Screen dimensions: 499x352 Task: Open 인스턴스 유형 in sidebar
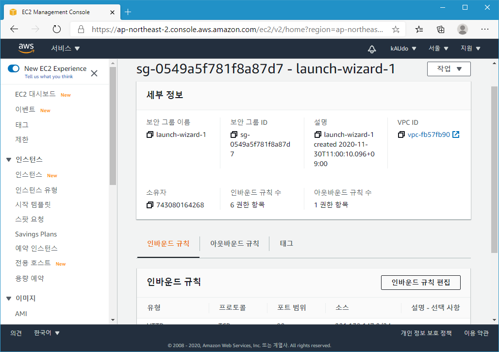click(x=36, y=190)
